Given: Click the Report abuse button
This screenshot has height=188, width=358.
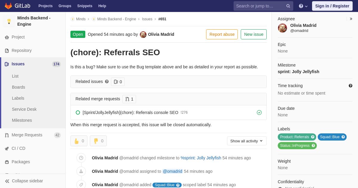Looking at the screenshot, I should coord(222,34).
